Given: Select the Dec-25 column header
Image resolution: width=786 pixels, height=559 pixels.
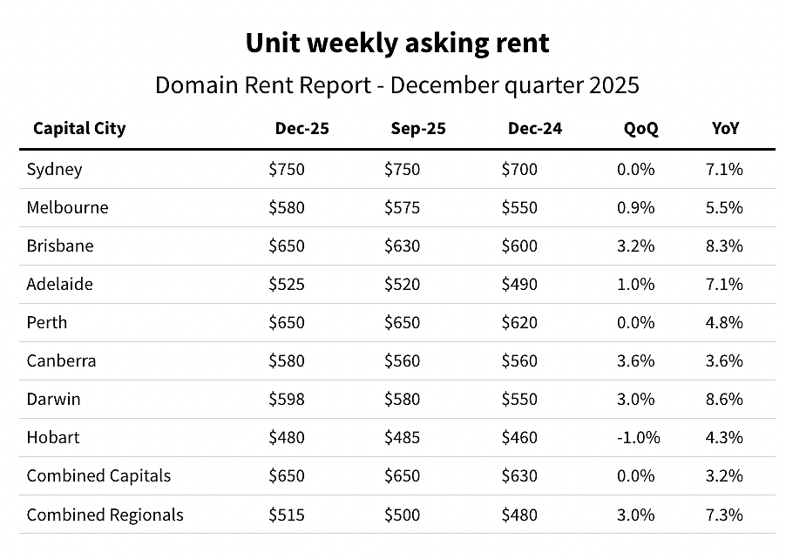Looking at the screenshot, I should [302, 128].
